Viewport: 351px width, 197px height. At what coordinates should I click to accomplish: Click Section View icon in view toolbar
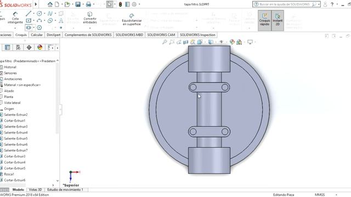coord(185,42)
